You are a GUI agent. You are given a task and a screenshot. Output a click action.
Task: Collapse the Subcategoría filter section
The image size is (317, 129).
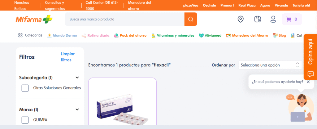click(x=77, y=78)
